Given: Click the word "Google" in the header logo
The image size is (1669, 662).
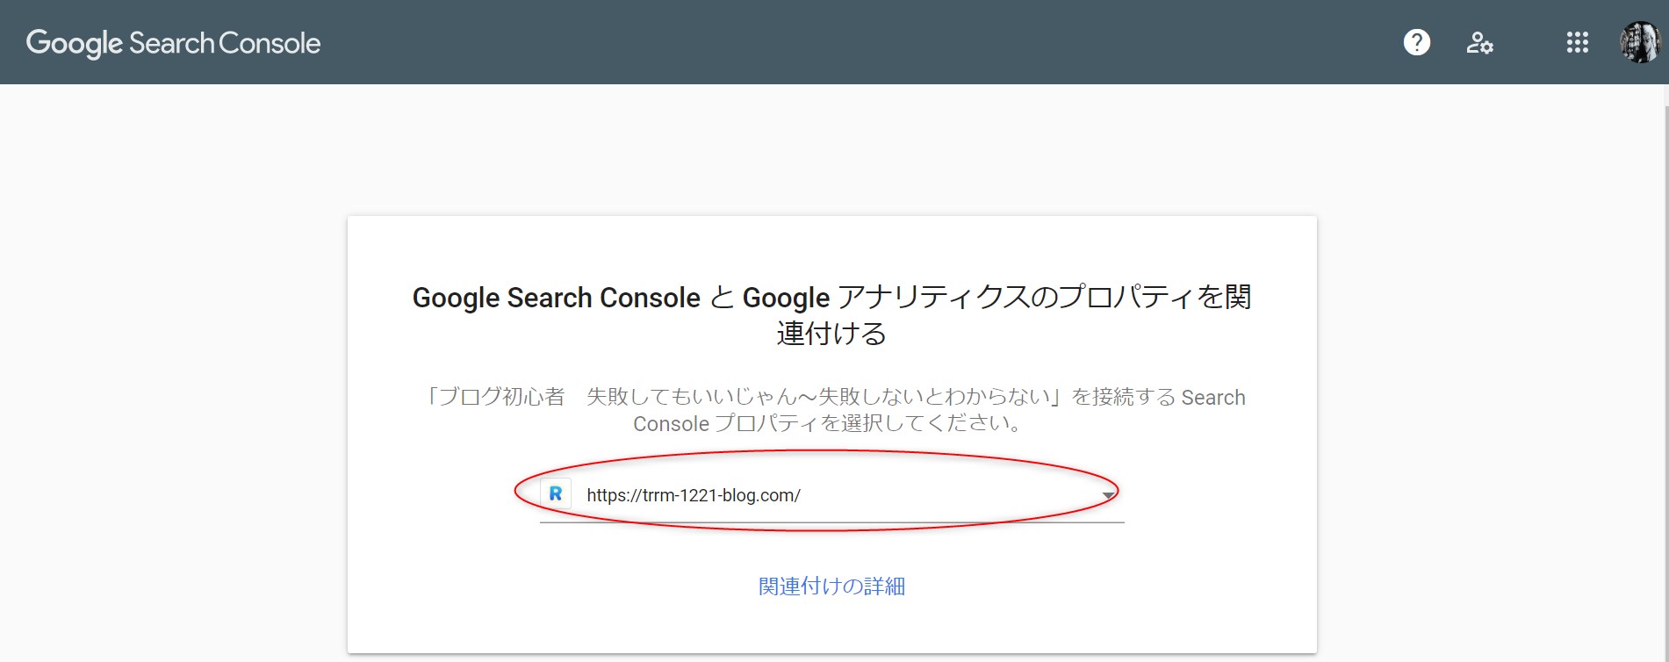Looking at the screenshot, I should 74,43.
